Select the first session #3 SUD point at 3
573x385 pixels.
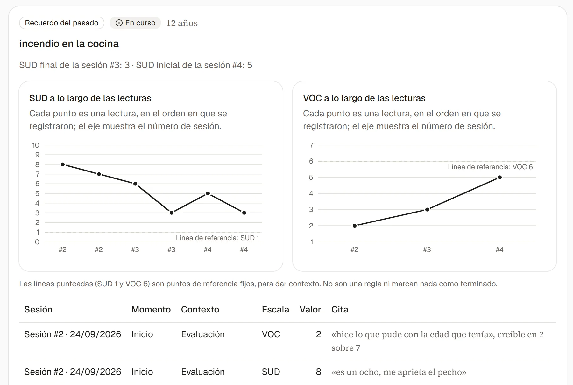[x=172, y=213]
